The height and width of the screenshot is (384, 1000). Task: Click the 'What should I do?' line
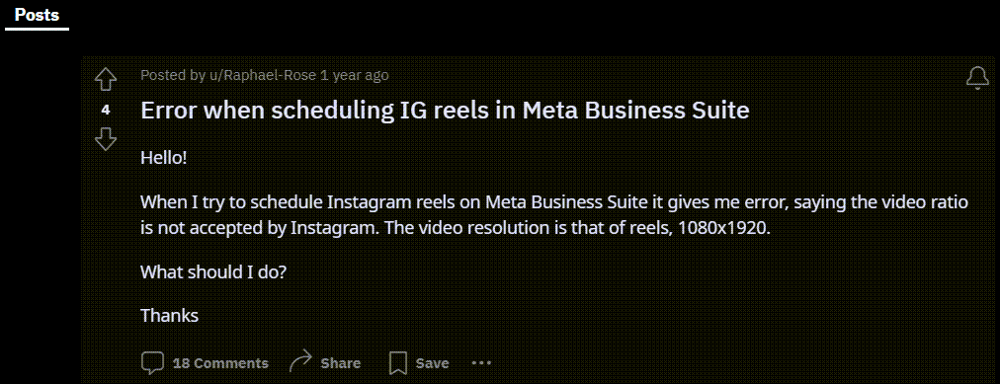point(213,271)
